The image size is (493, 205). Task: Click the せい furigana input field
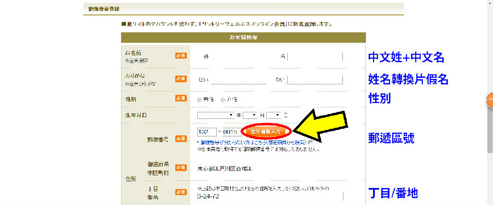click(x=238, y=80)
